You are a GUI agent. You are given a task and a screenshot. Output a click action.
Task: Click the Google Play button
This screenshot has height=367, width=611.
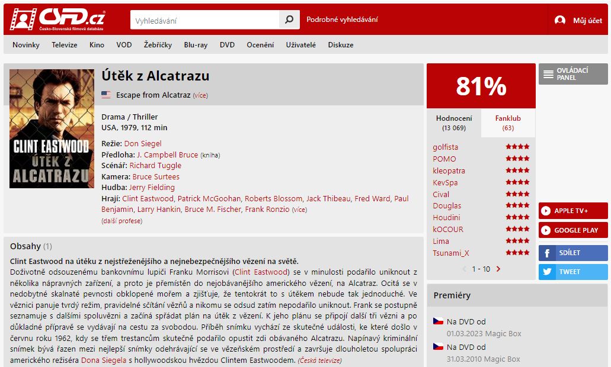573,230
